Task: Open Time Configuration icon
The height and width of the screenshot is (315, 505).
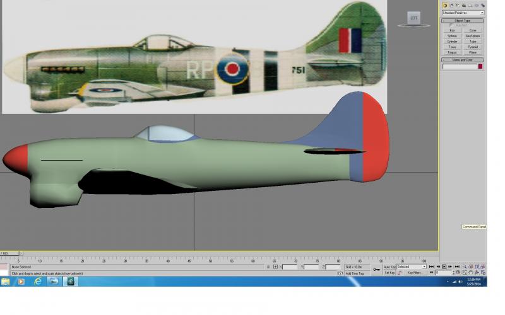Action: click(x=458, y=273)
